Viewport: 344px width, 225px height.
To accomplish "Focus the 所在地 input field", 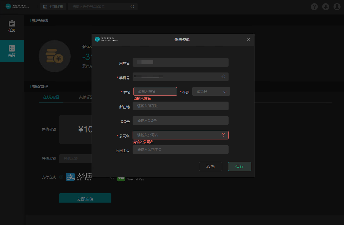I will click(180, 106).
